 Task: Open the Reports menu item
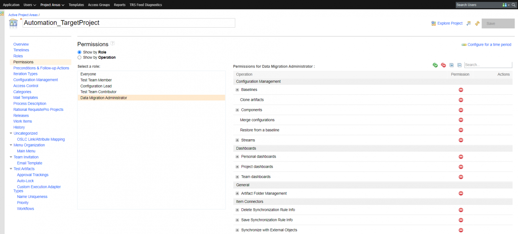tap(119, 5)
